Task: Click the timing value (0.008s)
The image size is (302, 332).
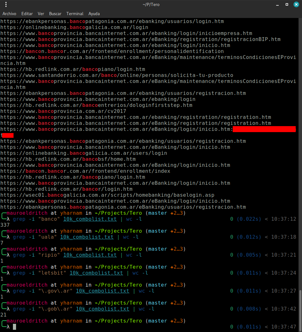Action: point(249,309)
